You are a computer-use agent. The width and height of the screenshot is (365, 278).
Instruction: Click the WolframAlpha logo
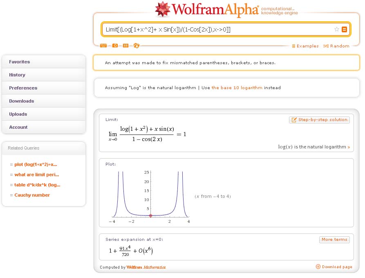(x=207, y=10)
